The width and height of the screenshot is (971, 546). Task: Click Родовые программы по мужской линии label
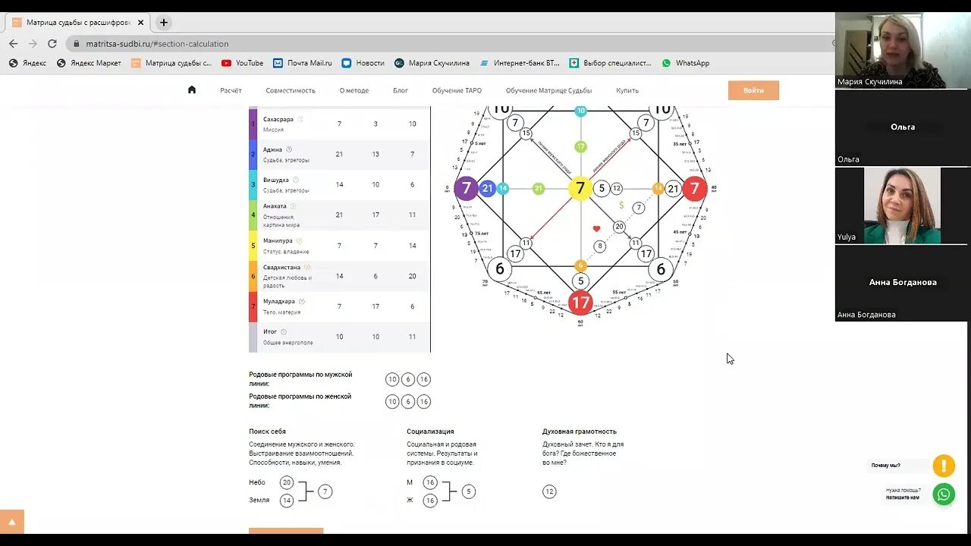(x=300, y=379)
